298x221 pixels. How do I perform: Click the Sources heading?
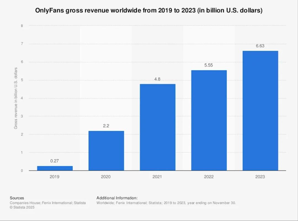pos(17,198)
